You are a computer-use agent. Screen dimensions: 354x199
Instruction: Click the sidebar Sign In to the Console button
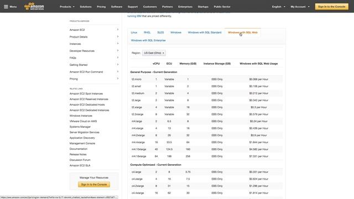point(94,184)
